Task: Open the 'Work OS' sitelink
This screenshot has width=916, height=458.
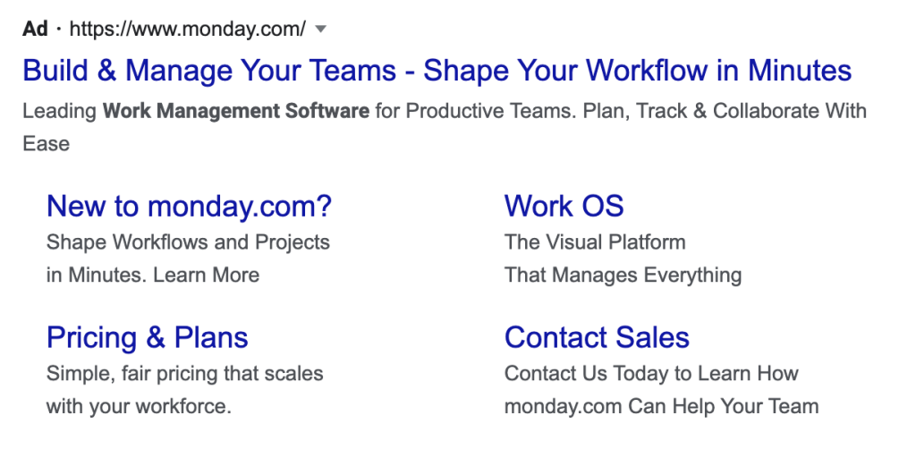Action: click(x=564, y=207)
